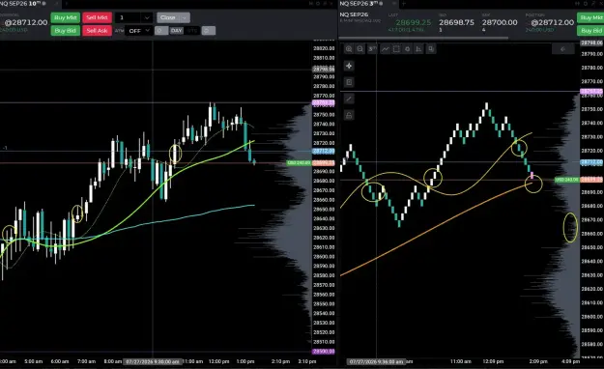Select the dashed rectangle zoom-frame tool
This screenshot has height=369, width=604.
(x=396, y=49)
